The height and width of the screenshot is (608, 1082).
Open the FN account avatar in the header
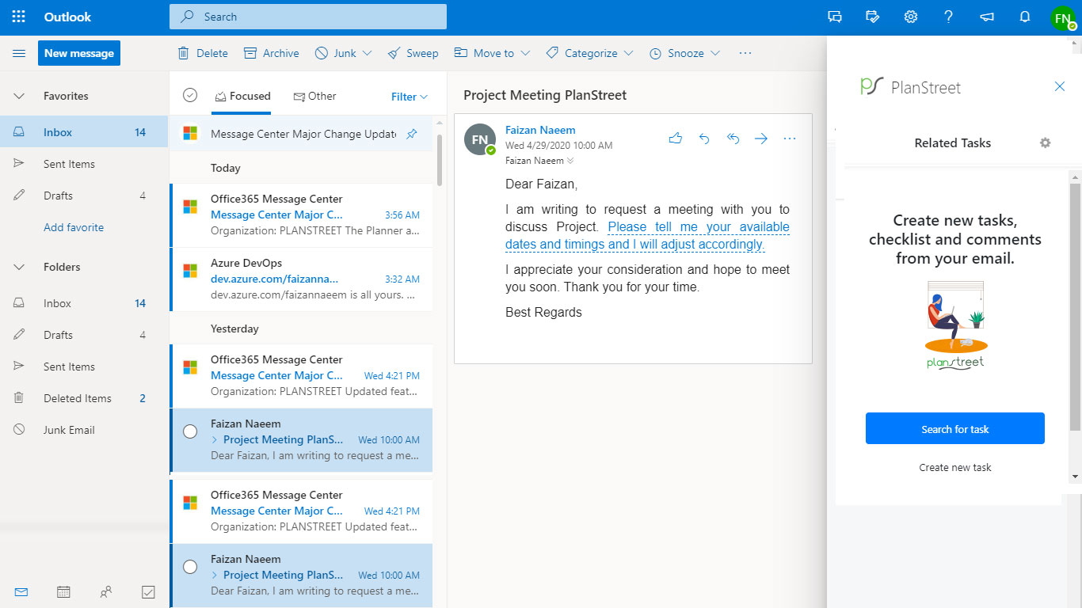[x=1063, y=17]
